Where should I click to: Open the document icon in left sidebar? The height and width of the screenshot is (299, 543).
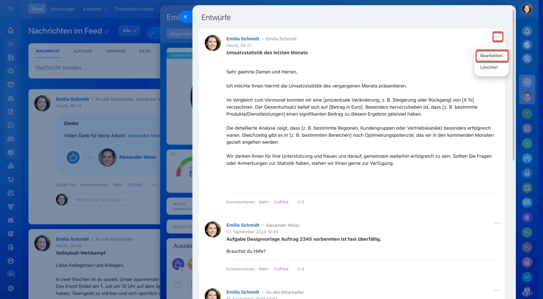click(x=11, y=112)
